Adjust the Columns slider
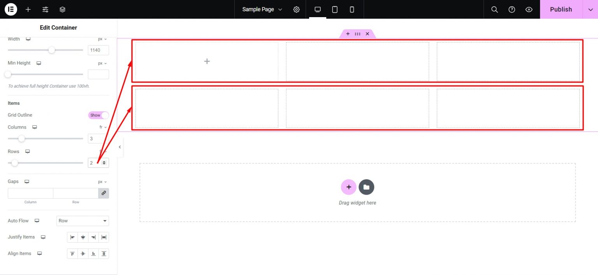The image size is (598, 275). (21, 139)
